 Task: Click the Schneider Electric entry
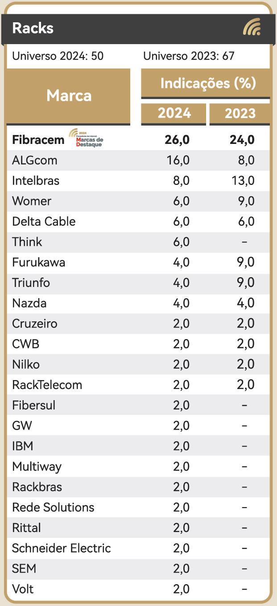pyautogui.click(x=62, y=548)
